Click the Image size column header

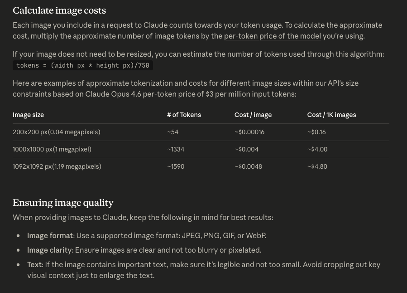[x=28, y=115]
